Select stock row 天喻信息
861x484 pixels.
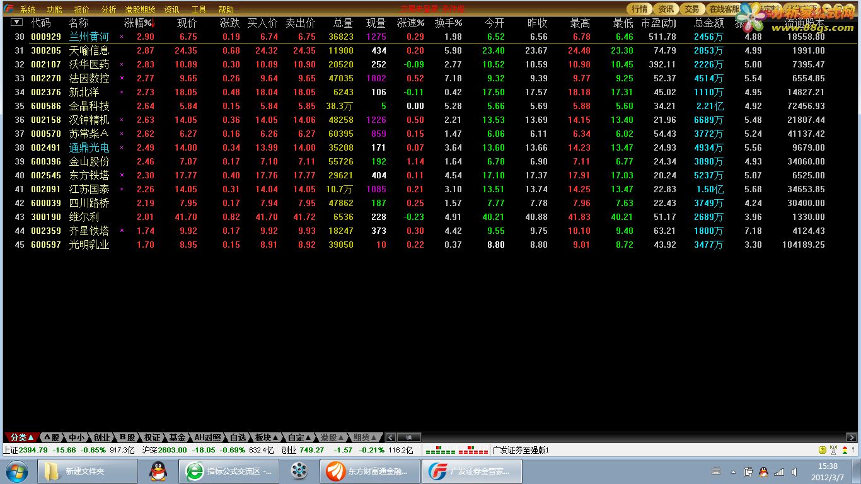tap(430, 50)
